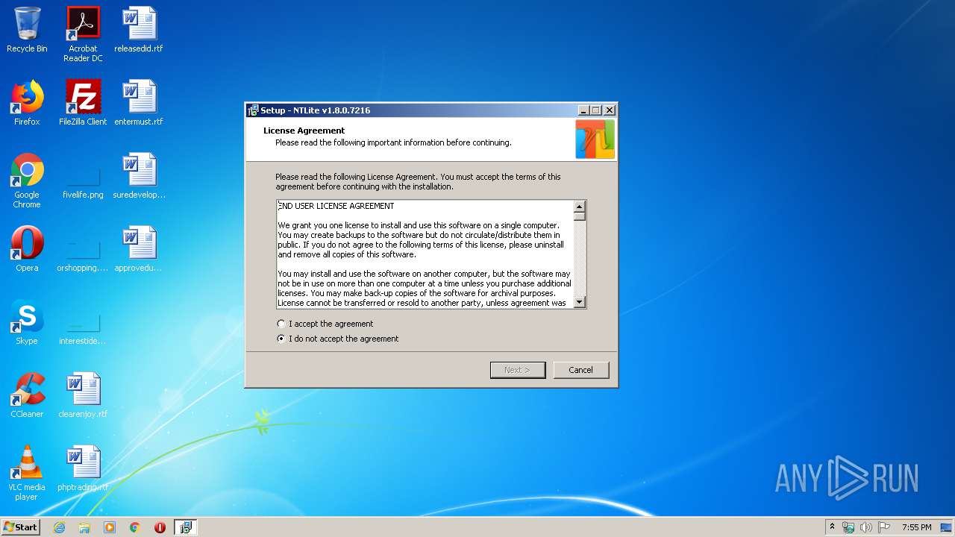Launch VLC media player shortcut
The image size is (955, 537).
(27, 473)
